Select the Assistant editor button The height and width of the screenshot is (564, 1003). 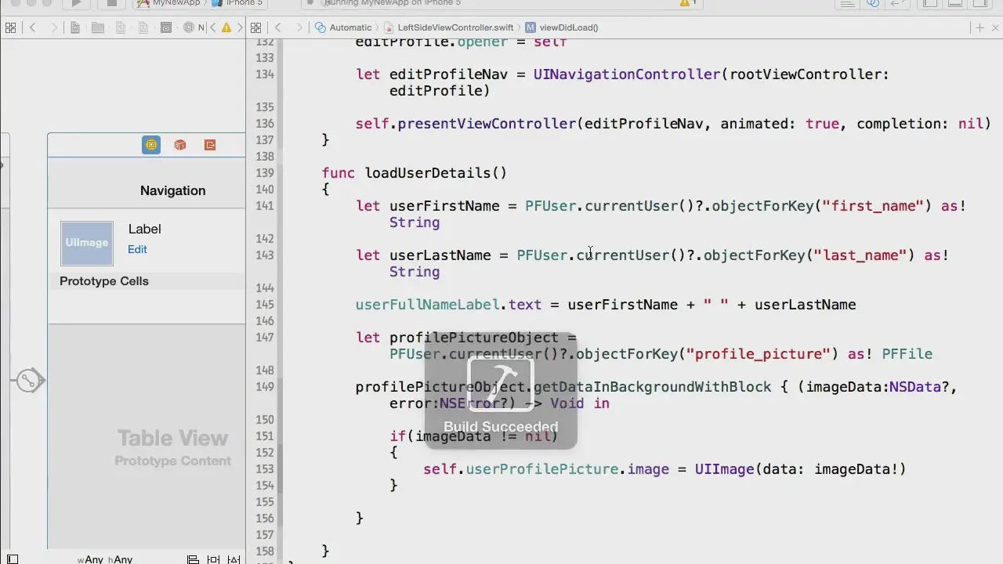click(873, 3)
